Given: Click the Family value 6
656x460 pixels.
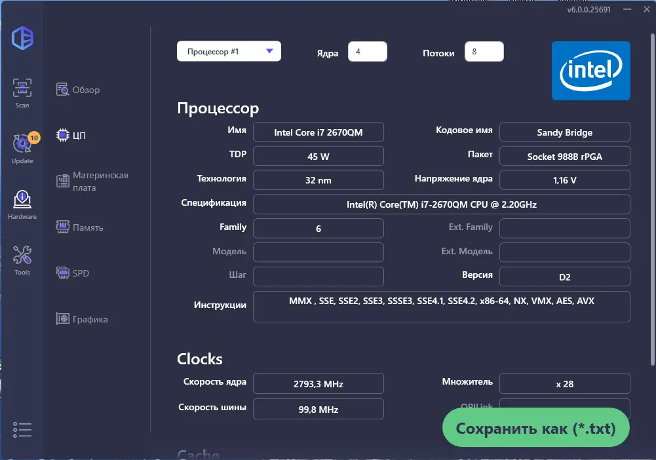Looking at the screenshot, I should [318, 228].
